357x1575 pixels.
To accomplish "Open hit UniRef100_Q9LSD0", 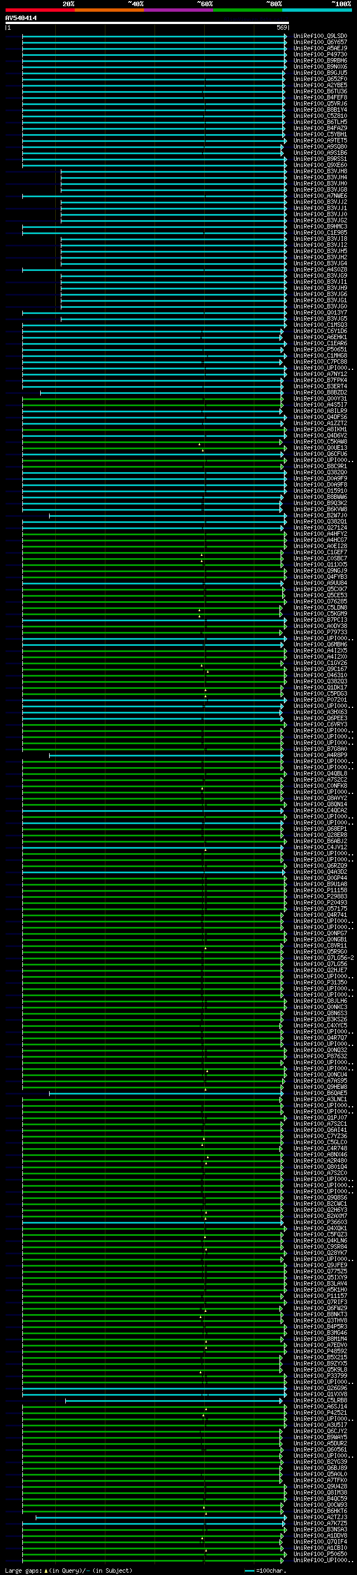I will click(x=320, y=36).
